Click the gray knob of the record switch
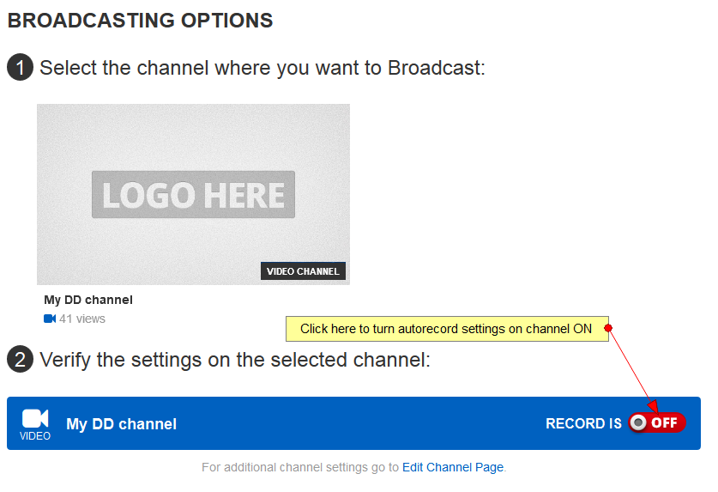 (x=638, y=422)
